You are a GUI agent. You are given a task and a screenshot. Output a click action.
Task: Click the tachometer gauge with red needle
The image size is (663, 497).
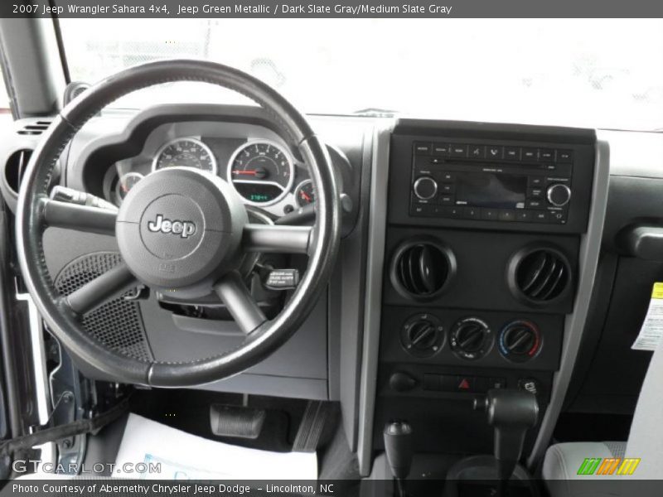(x=261, y=172)
